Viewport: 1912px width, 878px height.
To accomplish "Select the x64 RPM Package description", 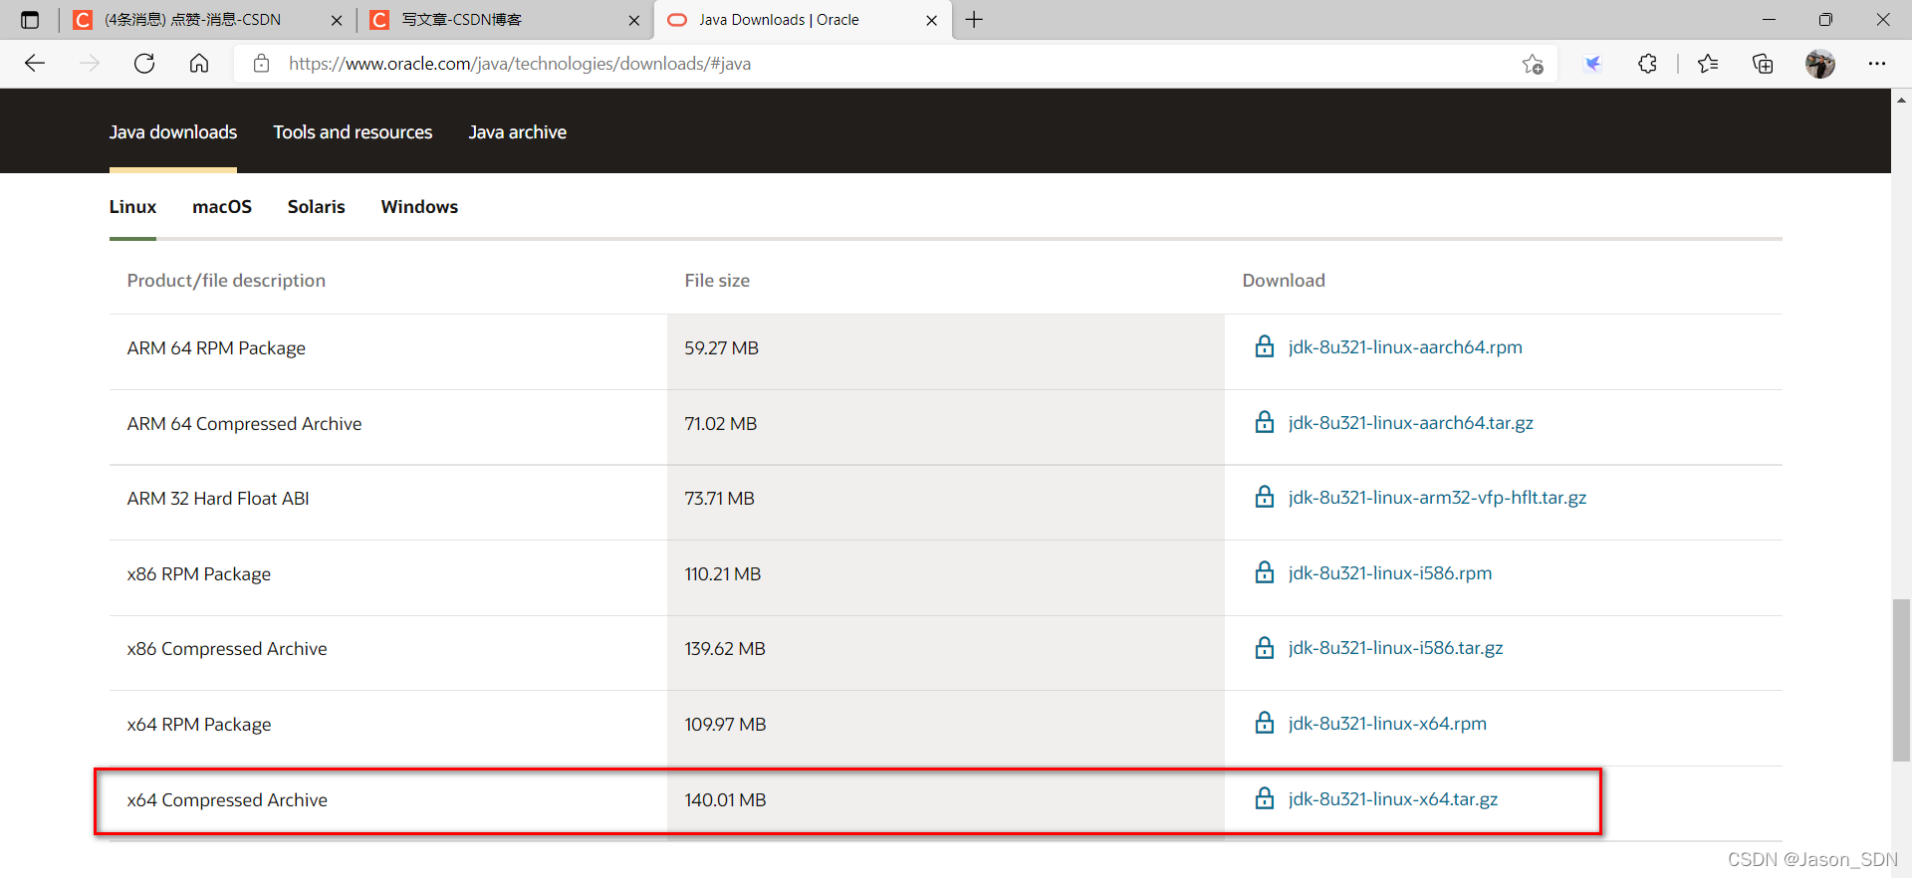I will click(198, 725).
